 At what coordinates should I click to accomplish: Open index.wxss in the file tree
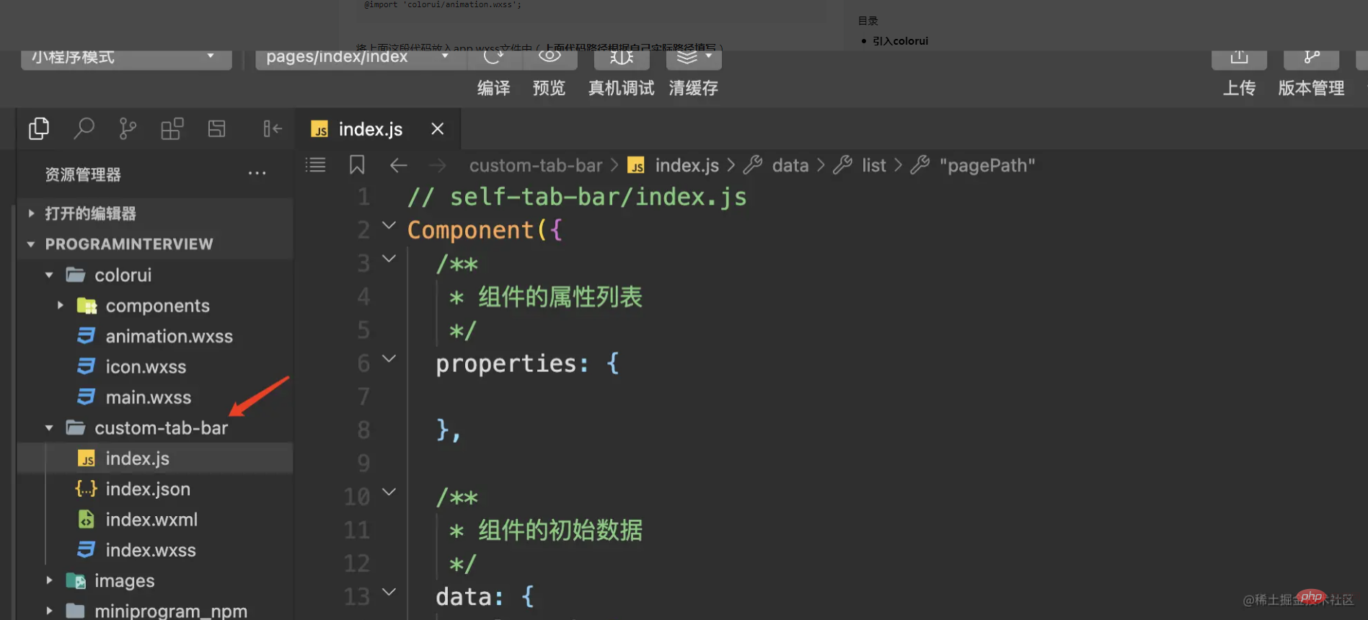click(x=151, y=550)
